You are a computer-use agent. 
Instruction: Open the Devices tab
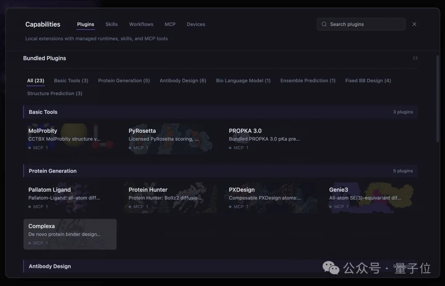(196, 24)
